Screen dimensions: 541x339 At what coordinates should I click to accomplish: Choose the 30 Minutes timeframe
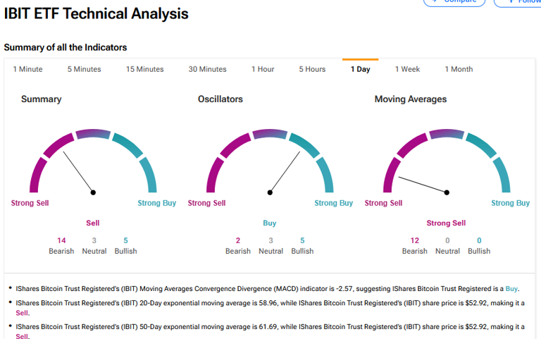[207, 69]
